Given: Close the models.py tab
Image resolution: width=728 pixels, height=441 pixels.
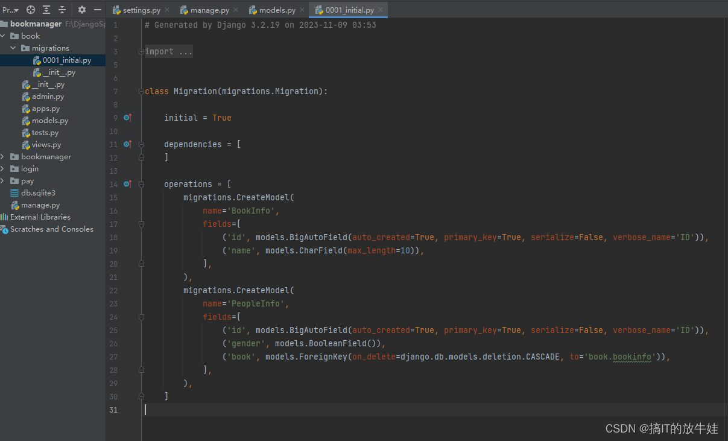Looking at the screenshot, I should click(x=302, y=10).
